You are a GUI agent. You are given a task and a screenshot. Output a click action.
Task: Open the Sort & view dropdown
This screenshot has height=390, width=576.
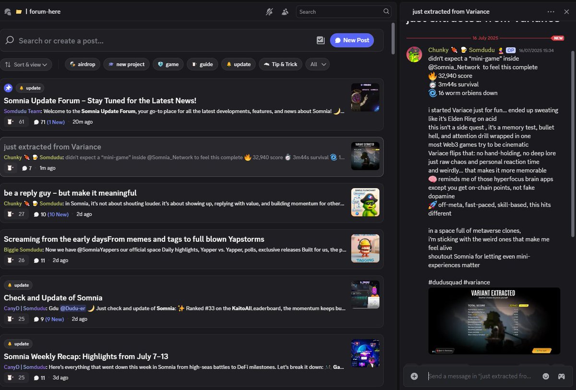[x=26, y=64]
